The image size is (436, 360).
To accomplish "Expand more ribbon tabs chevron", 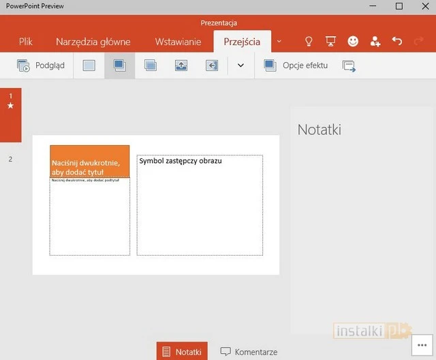I will coord(279,42).
